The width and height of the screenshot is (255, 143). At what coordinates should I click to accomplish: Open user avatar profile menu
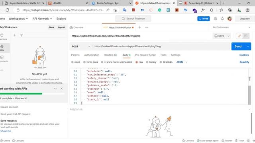[229, 19]
